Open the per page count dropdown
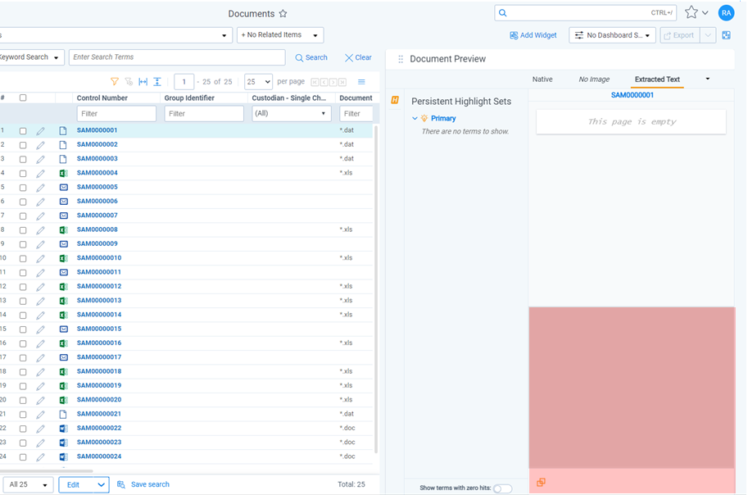The image size is (748, 495). coord(258,82)
